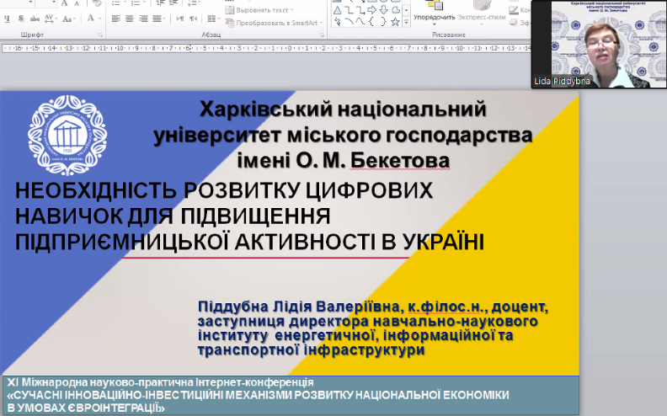
Task: Select the elbow arrow connector shape
Action: click(360, 10)
